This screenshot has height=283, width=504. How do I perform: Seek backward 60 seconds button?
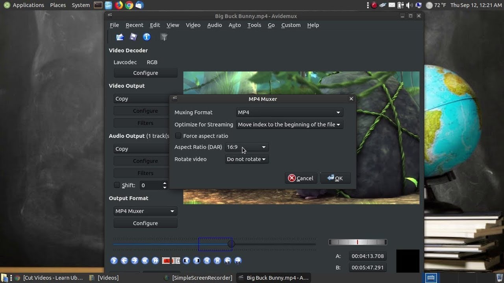tap(228, 261)
